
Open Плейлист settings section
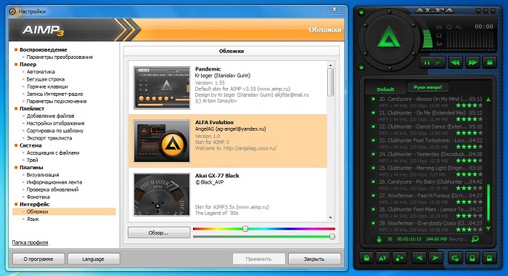point(32,109)
